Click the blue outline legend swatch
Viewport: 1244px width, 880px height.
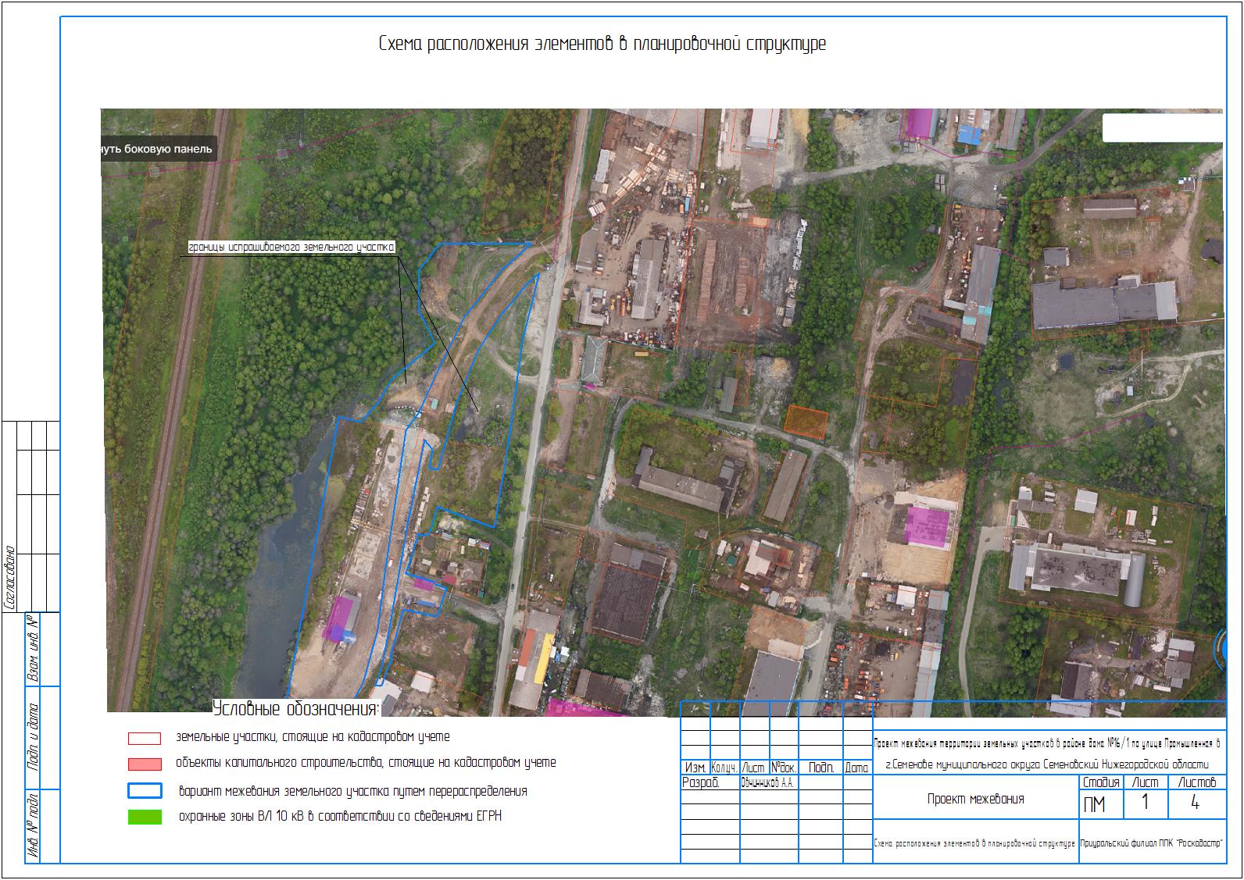click(x=145, y=791)
